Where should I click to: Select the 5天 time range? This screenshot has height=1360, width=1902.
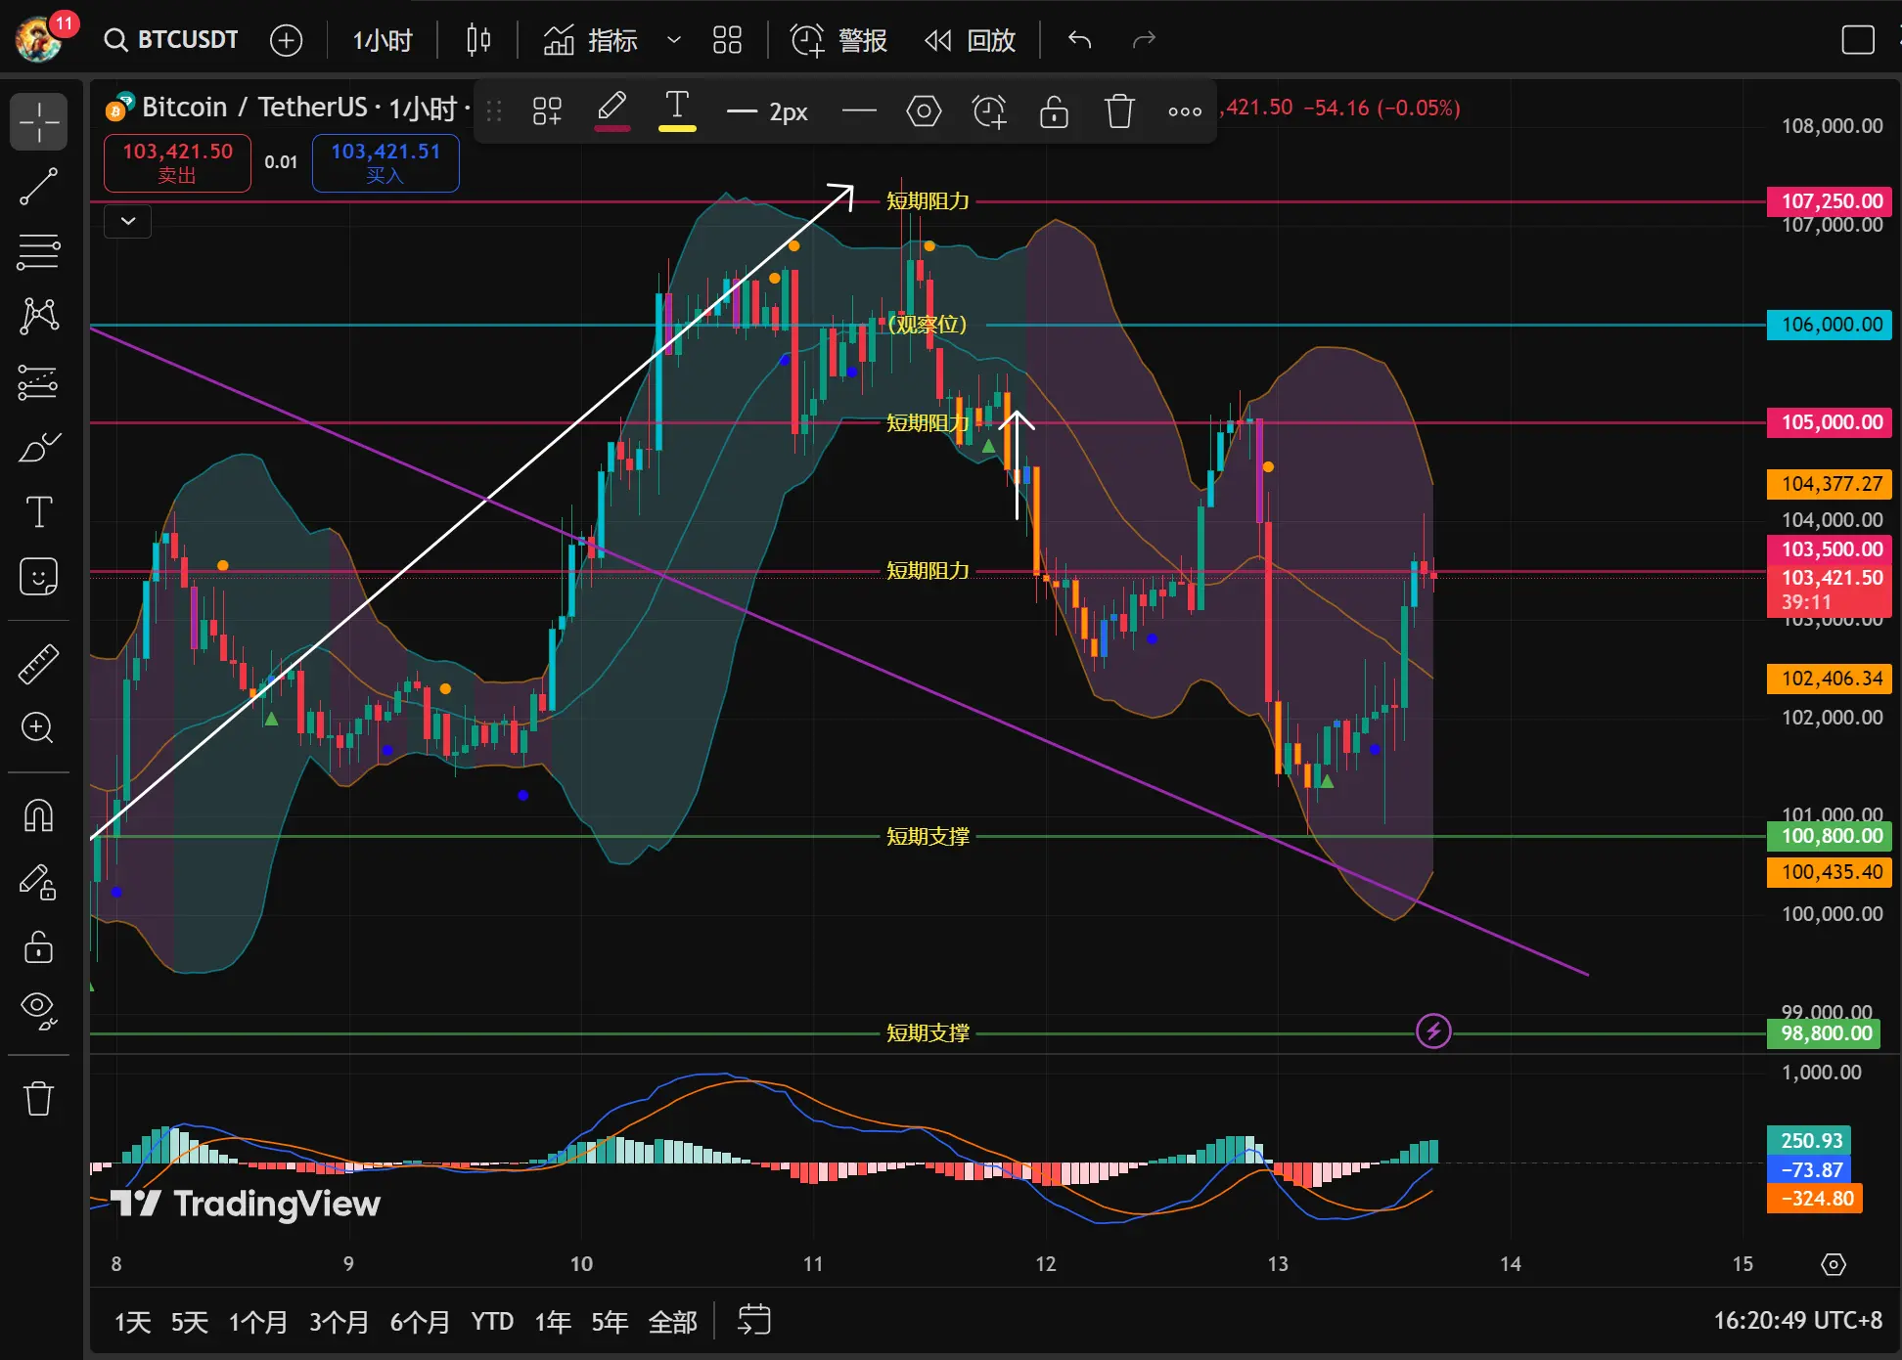point(189,1322)
